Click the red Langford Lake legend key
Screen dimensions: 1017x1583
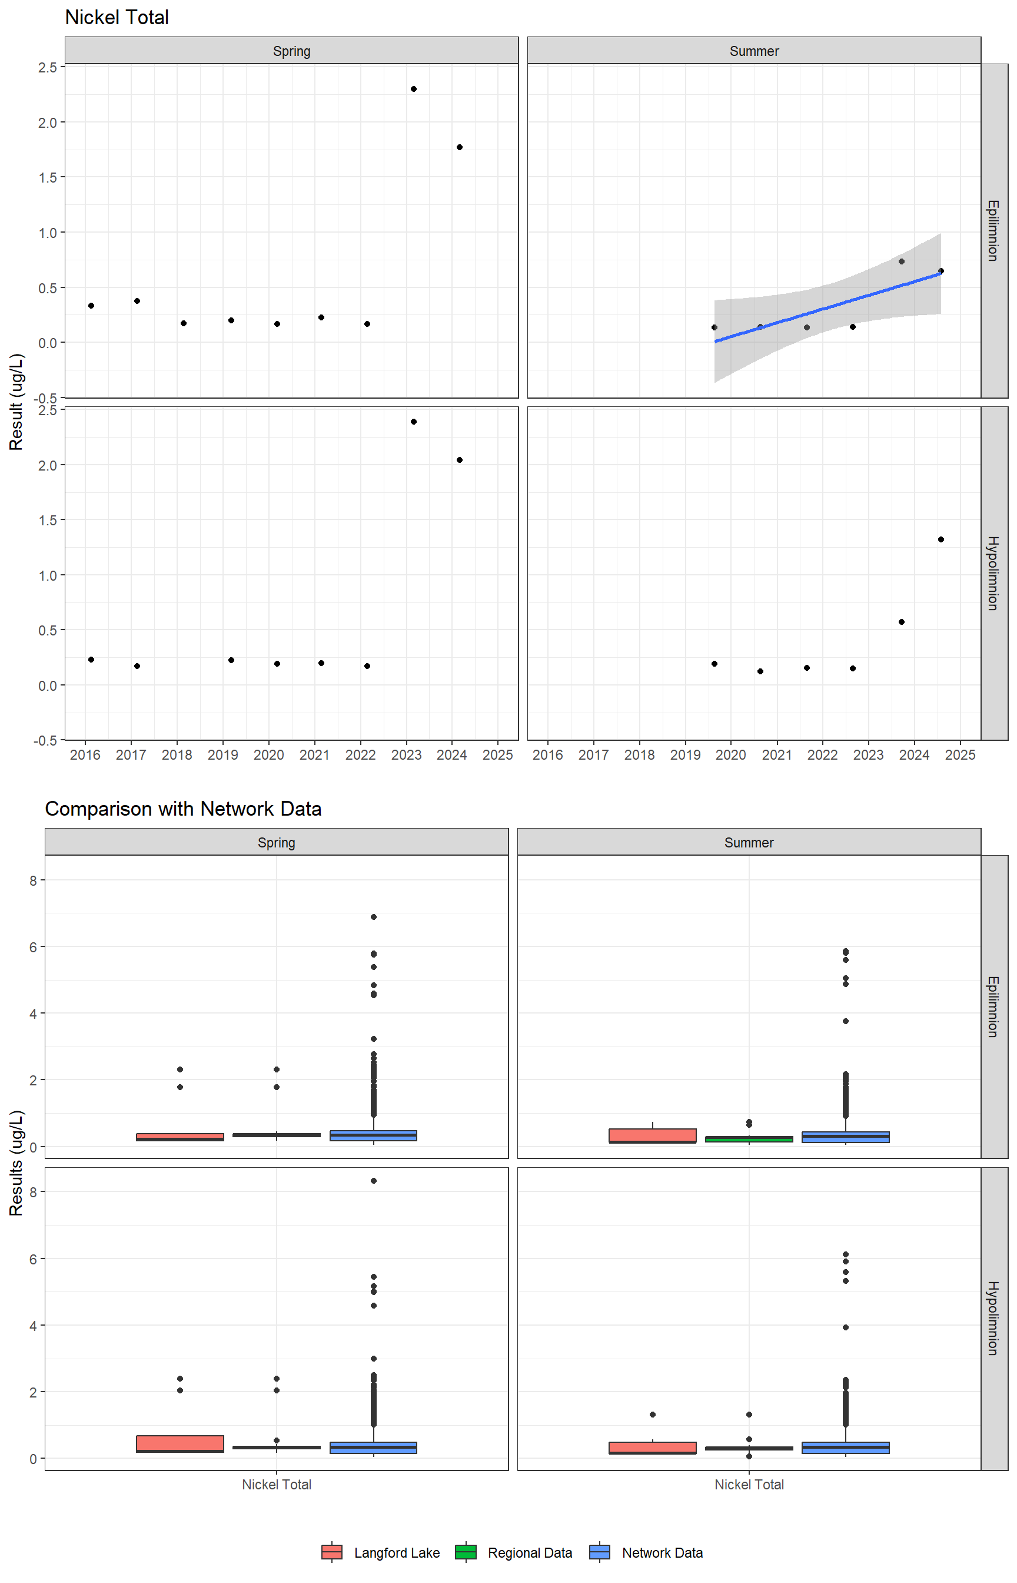coord(331,1552)
